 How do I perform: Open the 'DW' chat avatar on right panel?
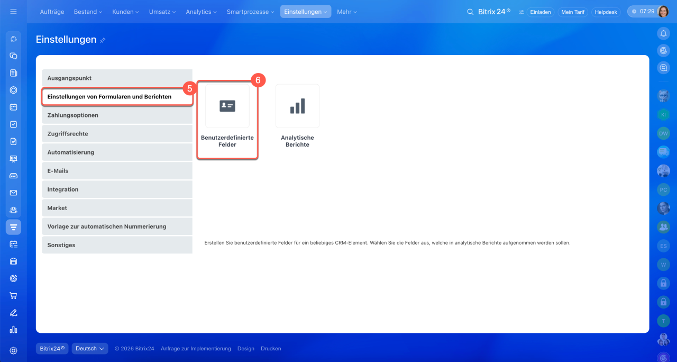pyautogui.click(x=663, y=133)
